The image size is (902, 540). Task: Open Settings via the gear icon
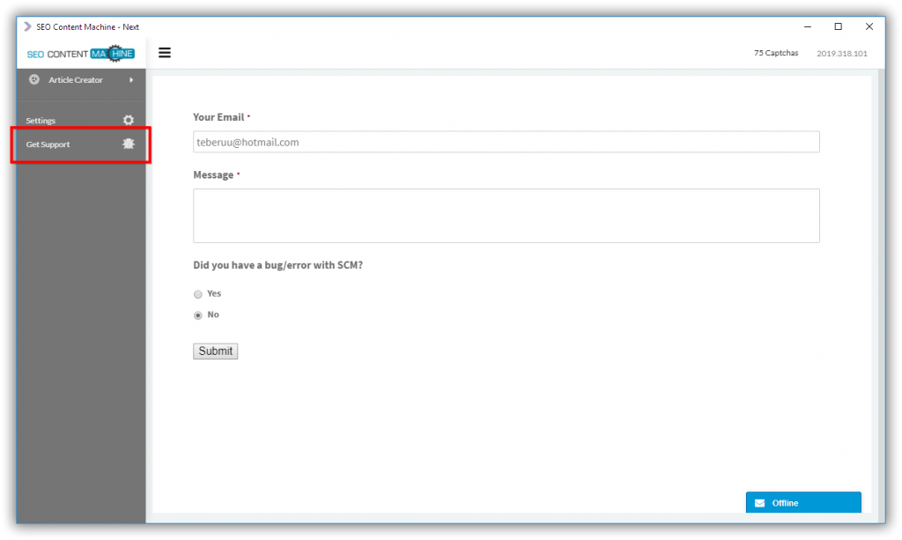(129, 120)
